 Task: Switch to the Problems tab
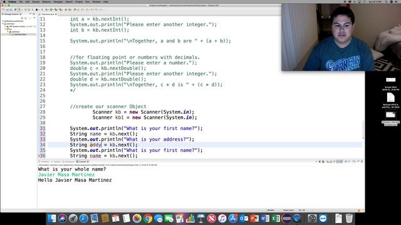point(44,162)
